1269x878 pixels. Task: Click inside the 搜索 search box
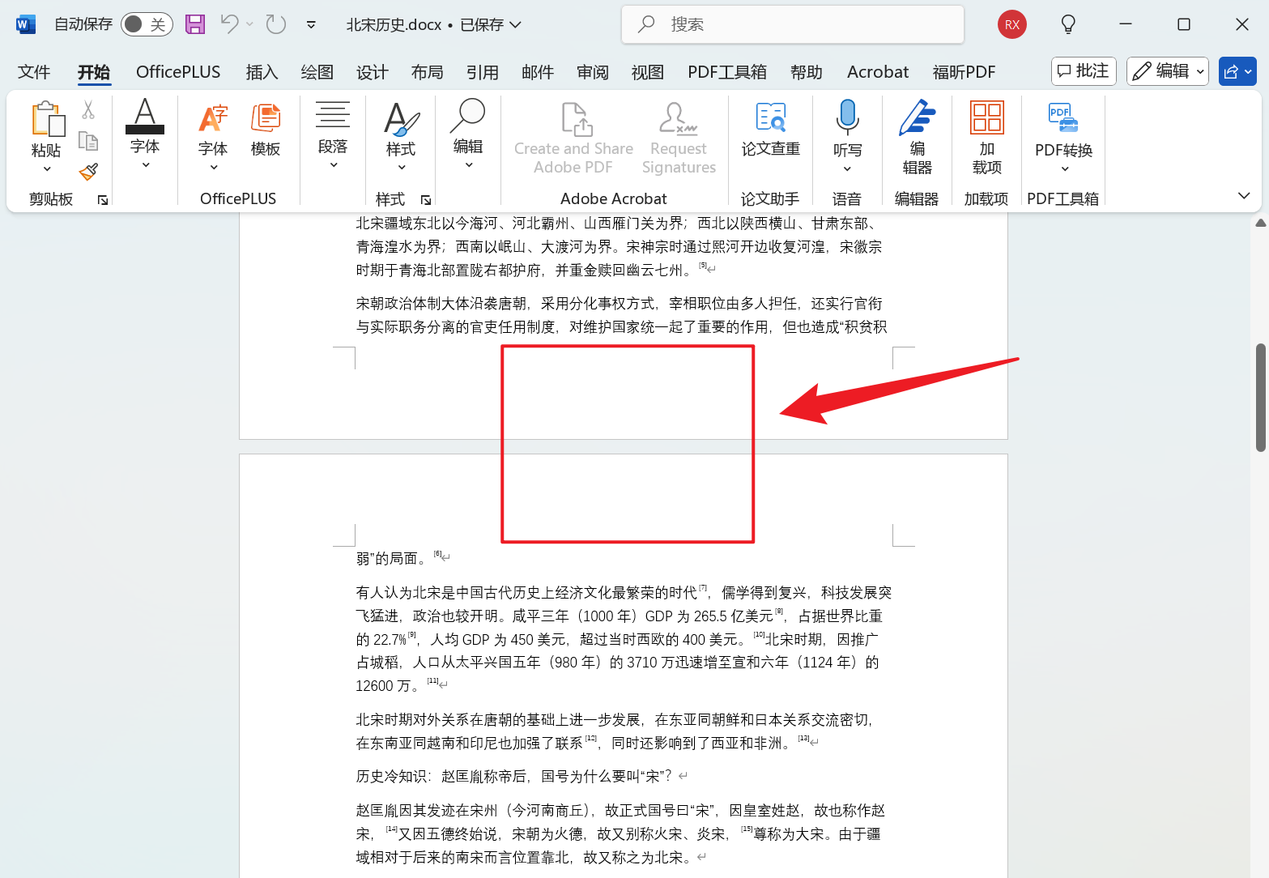coord(792,24)
